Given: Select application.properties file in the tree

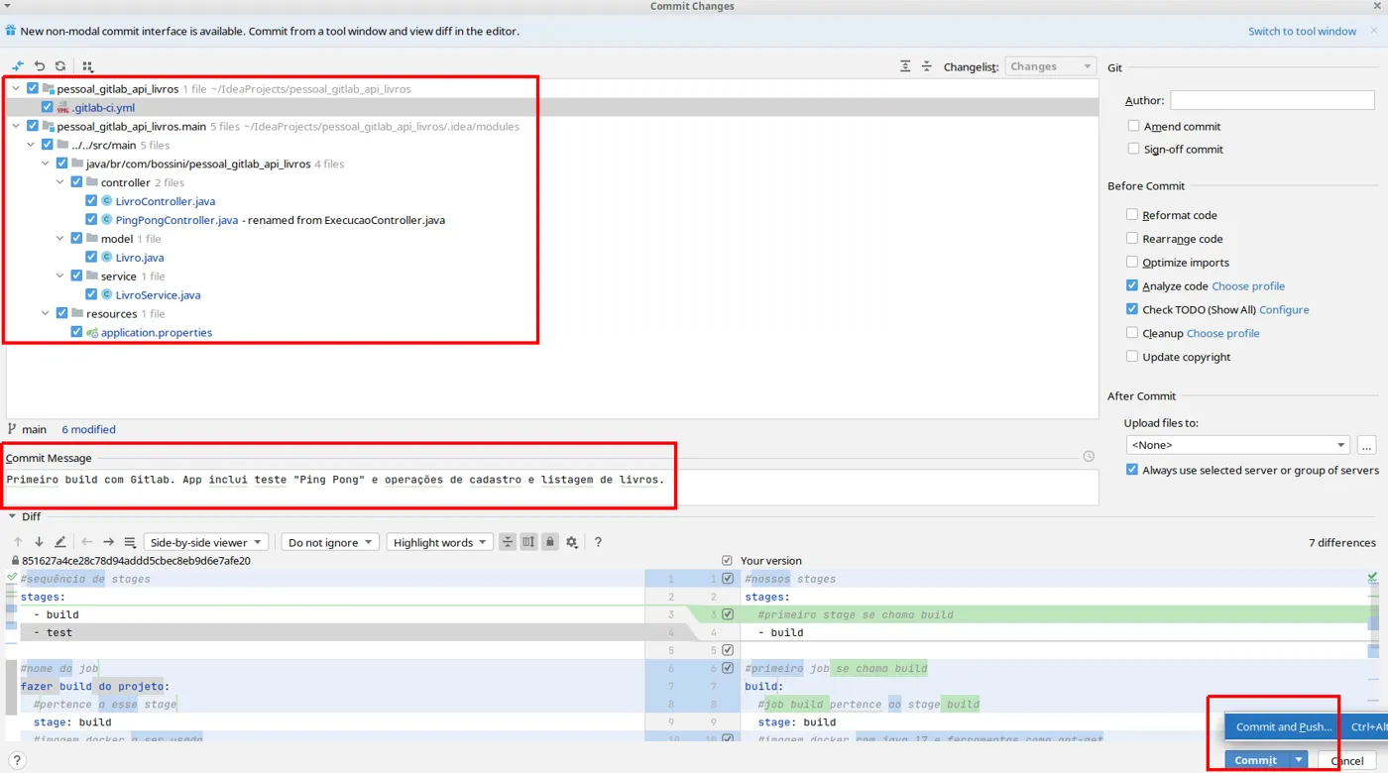Looking at the screenshot, I should [x=157, y=333].
